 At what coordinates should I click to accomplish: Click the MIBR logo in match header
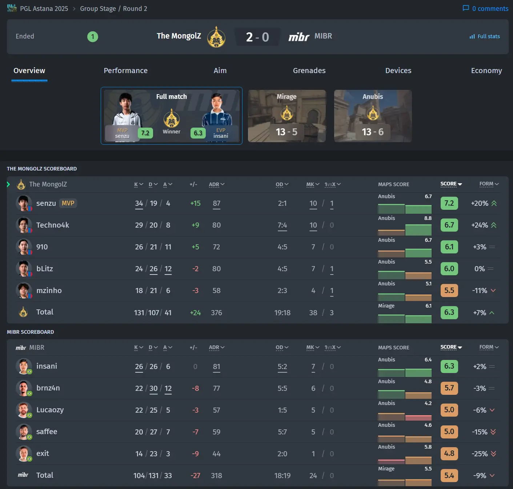coord(299,37)
